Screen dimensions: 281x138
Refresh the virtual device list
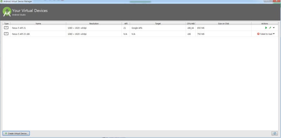pyautogui.click(x=274, y=133)
